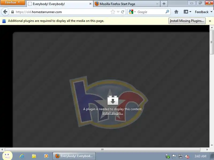Click the plugin download icon in page
The image size is (214, 160).
(113, 100)
